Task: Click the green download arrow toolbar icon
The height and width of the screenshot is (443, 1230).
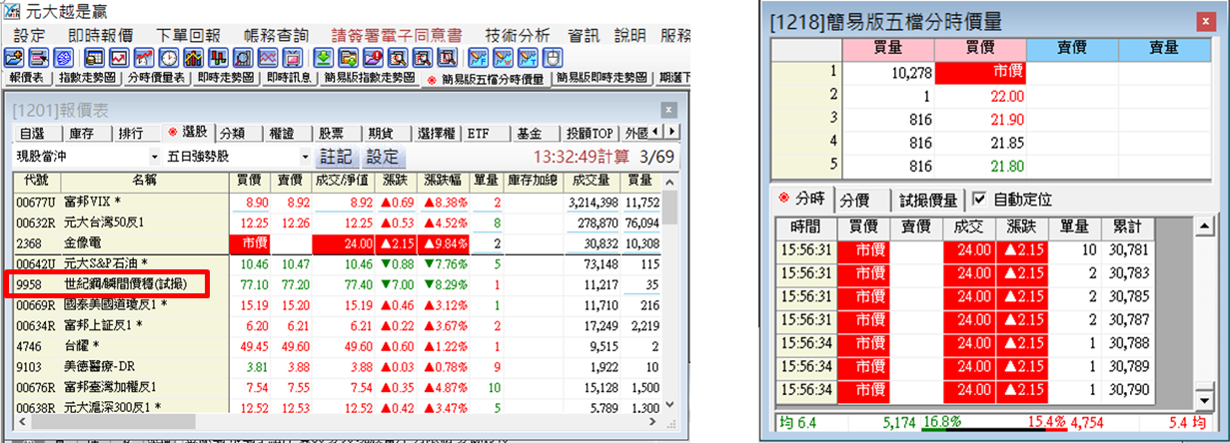Action: (x=324, y=58)
